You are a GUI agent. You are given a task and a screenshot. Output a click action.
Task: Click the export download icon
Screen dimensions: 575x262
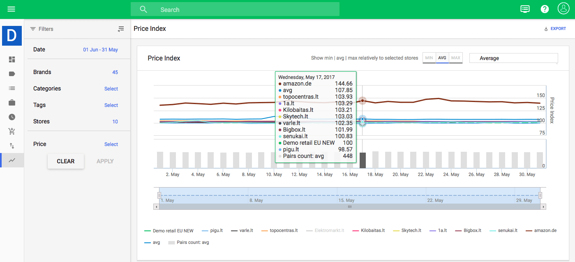(546, 29)
